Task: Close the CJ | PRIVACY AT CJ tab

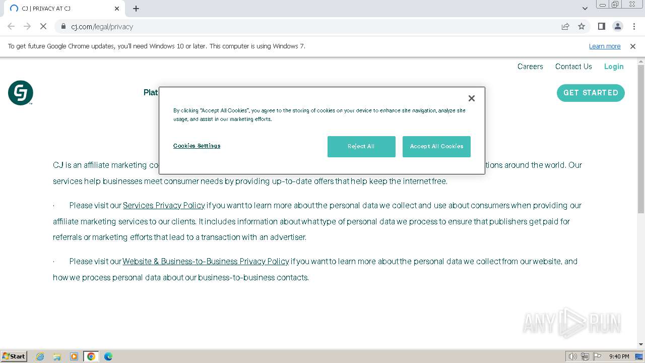Action: 117,9
